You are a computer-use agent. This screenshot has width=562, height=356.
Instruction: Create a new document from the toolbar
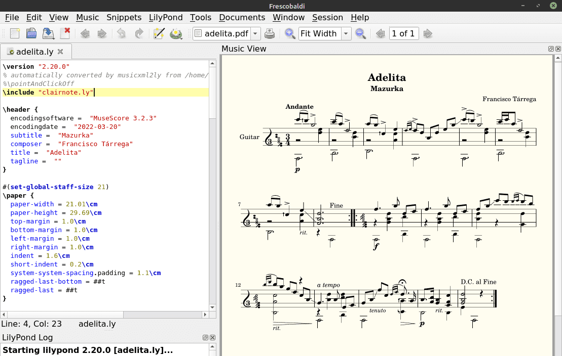pos(15,34)
